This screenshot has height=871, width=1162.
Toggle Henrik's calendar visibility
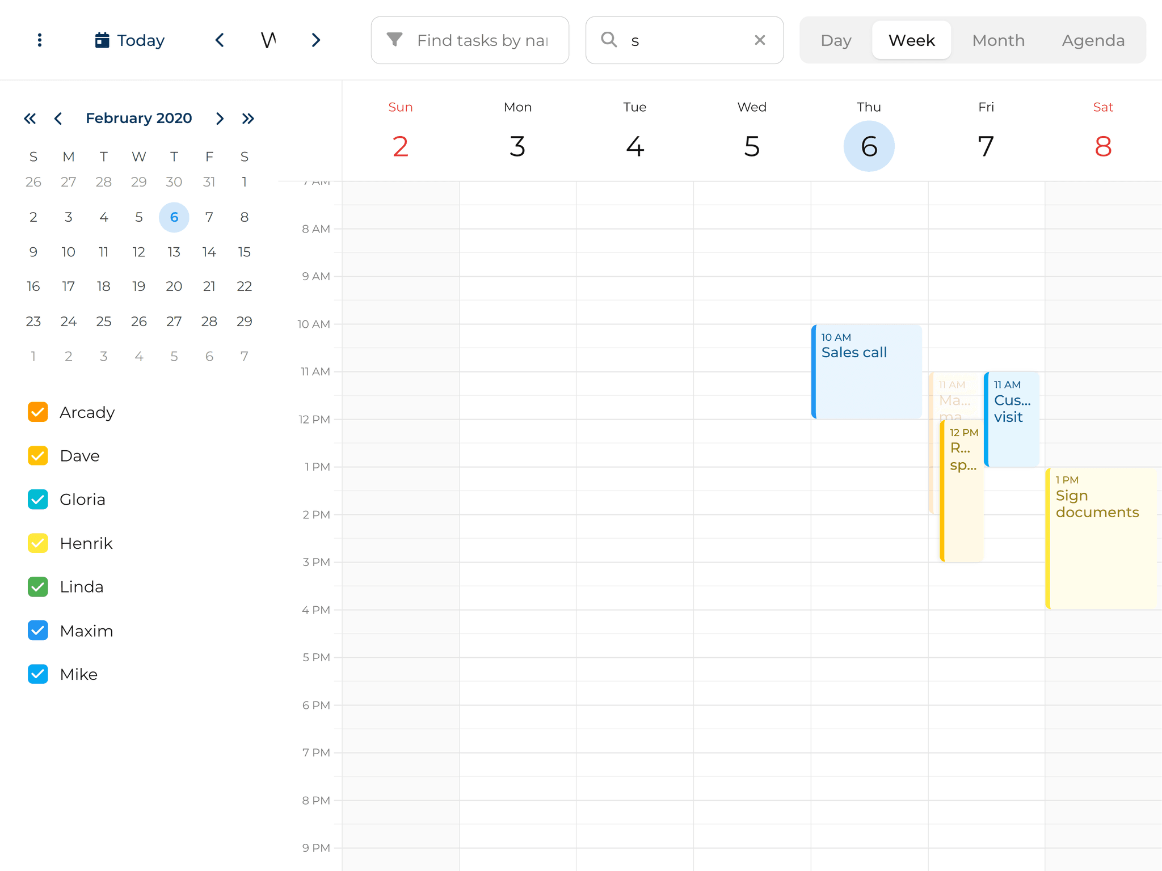click(37, 543)
